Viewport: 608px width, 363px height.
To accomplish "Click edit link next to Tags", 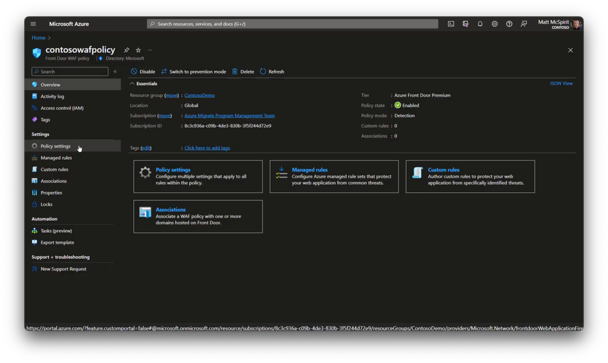I will [x=146, y=148].
